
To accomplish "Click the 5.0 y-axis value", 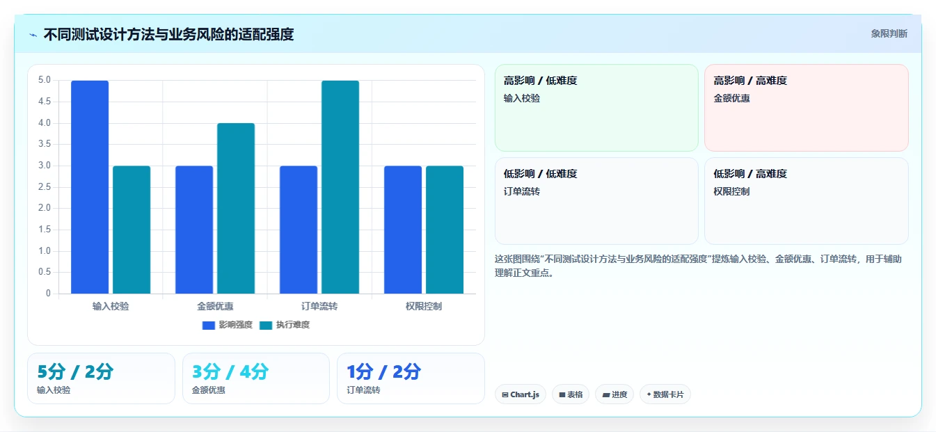I will pos(44,80).
